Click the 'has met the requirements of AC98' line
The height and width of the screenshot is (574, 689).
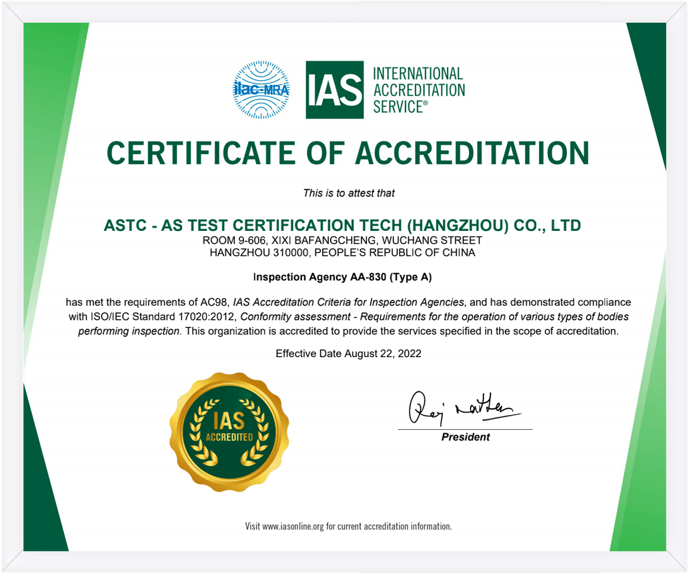(x=348, y=302)
